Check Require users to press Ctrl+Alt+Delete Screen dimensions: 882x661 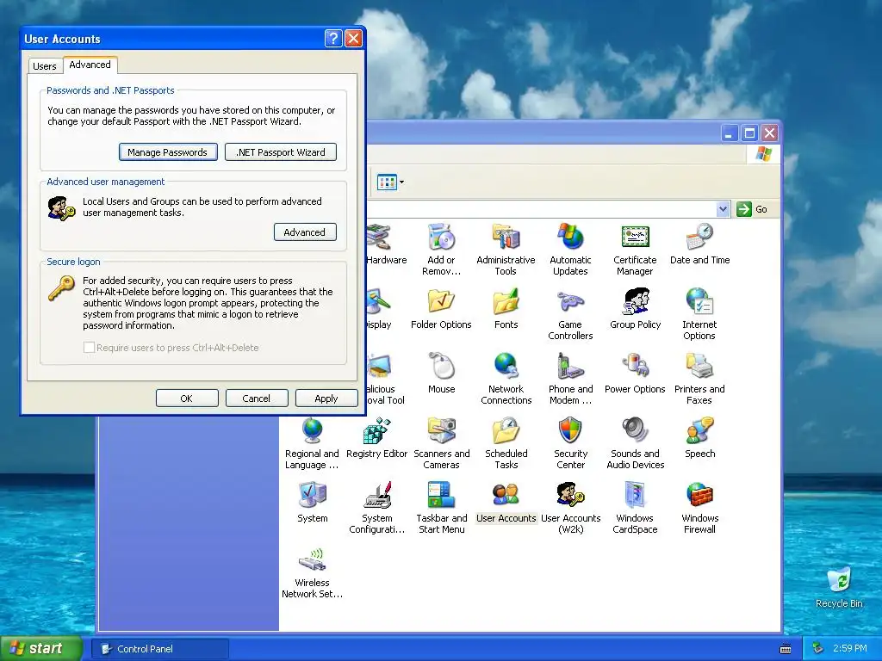[x=89, y=348]
